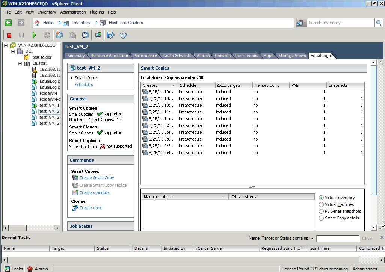Click the test_VM_1 powered-on VM icon
This screenshot has width=385, height=272.
(34, 105)
